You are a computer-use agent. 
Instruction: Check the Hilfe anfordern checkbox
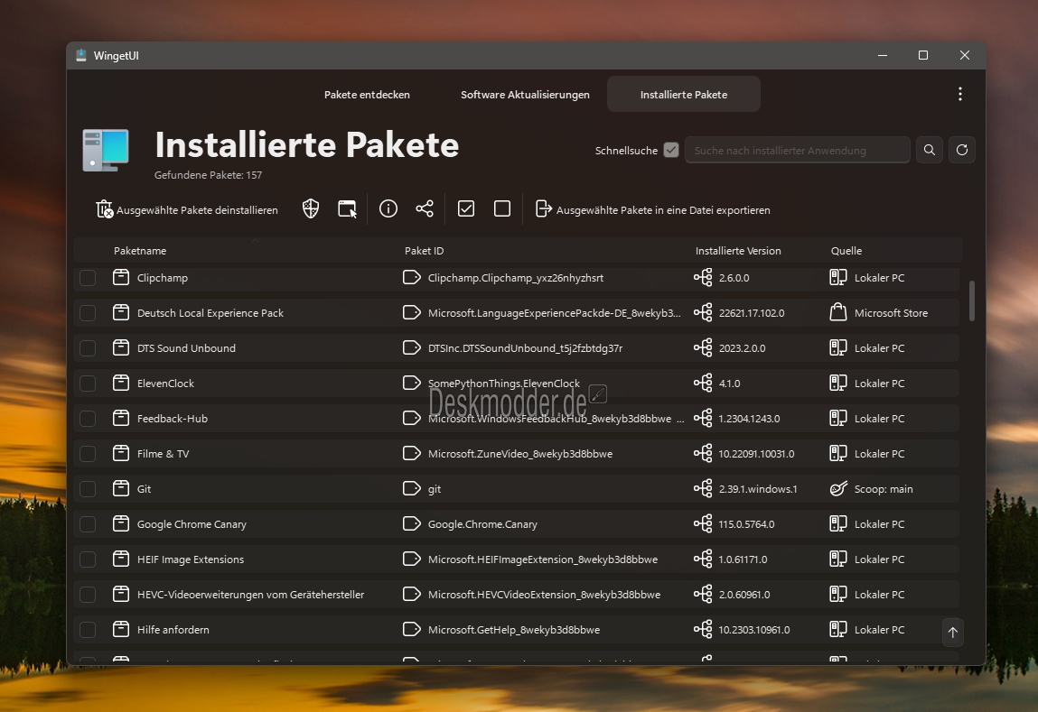point(88,629)
